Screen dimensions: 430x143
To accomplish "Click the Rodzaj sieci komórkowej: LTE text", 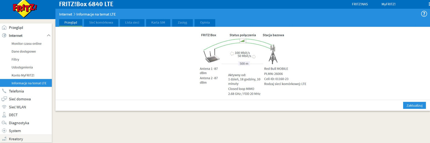I will (285, 84).
